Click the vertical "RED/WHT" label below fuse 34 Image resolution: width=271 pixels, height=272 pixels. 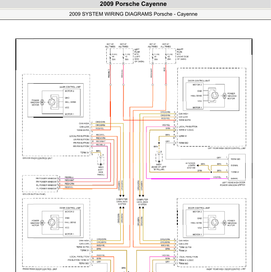[x=151, y=73]
